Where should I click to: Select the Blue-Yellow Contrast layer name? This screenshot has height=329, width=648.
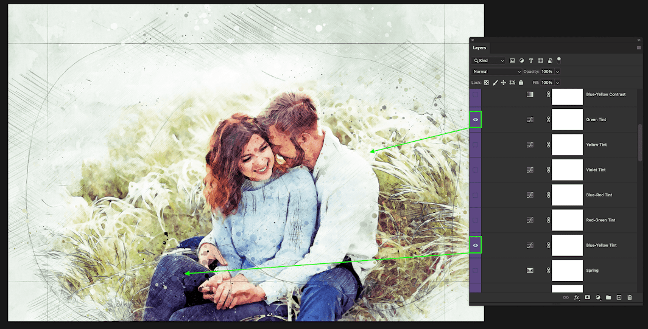click(606, 94)
